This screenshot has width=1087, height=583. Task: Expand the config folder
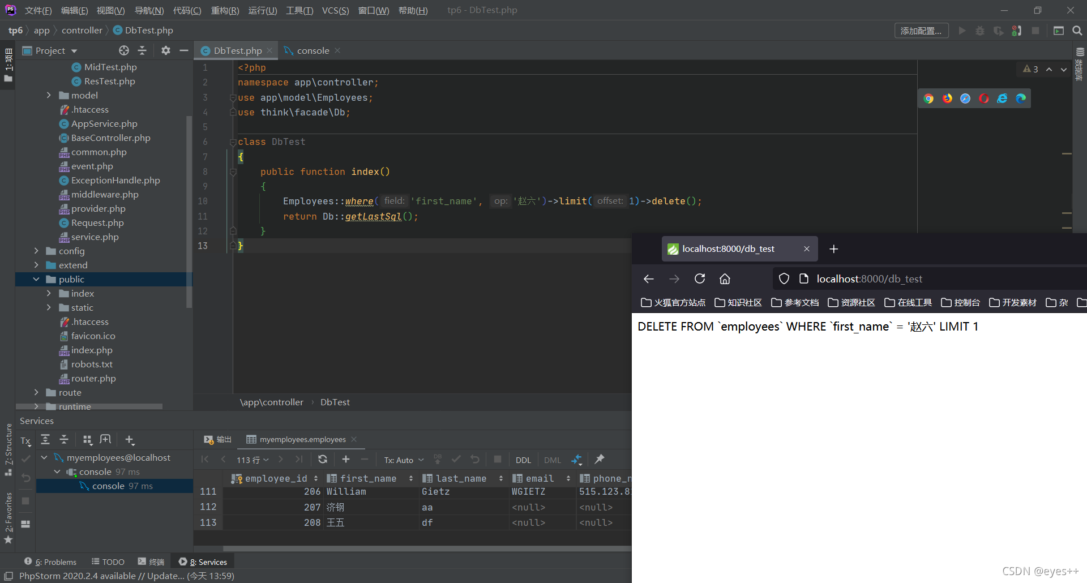pyautogui.click(x=36, y=251)
